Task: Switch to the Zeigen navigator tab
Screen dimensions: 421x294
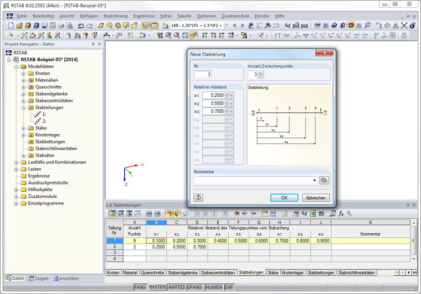Action: (38, 279)
